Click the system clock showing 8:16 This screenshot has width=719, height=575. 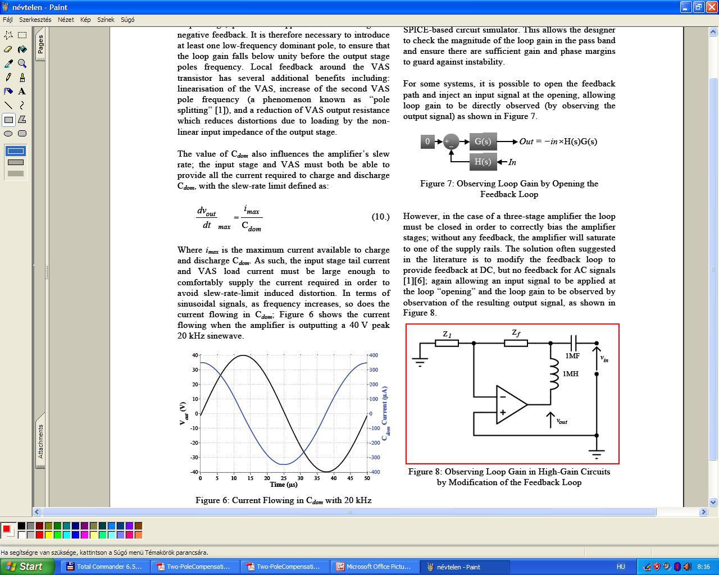[703, 567]
